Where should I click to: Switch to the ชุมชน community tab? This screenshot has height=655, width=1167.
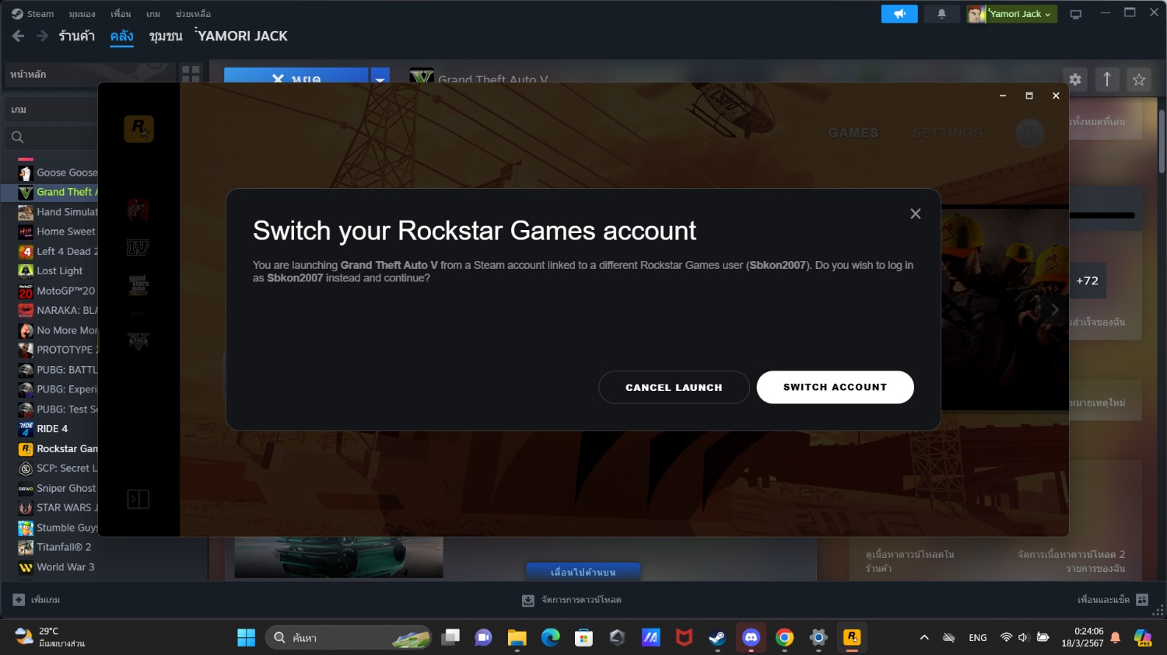pyautogui.click(x=166, y=36)
